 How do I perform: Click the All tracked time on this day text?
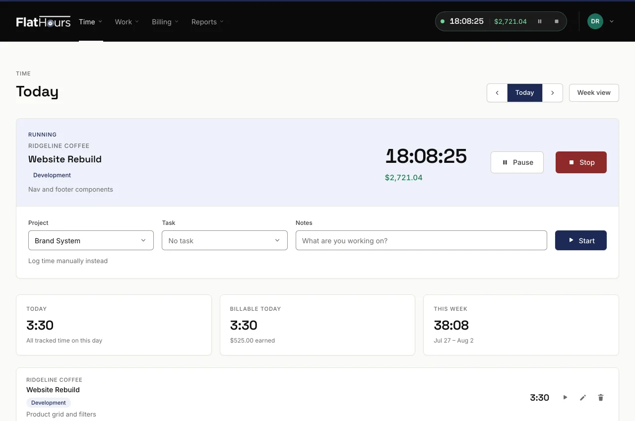coord(64,341)
